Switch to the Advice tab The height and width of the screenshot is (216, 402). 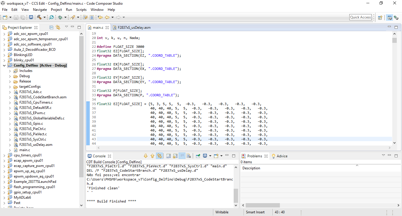[x=282, y=156]
